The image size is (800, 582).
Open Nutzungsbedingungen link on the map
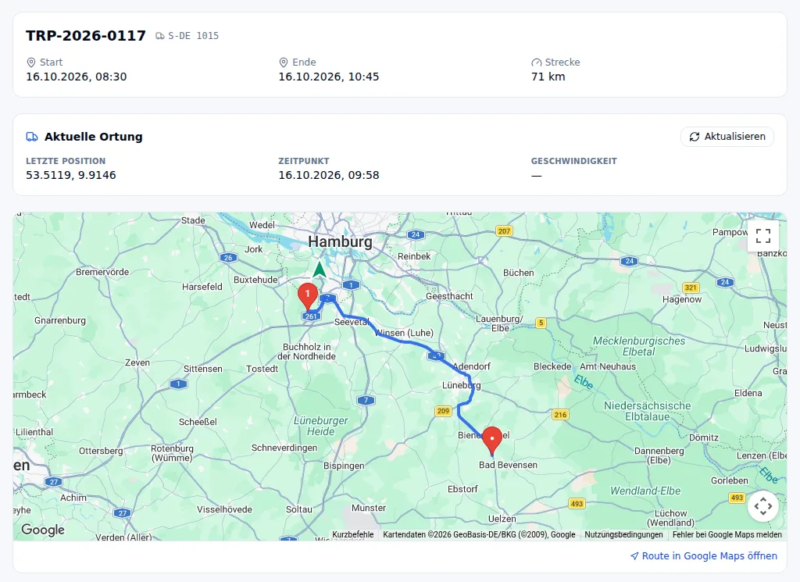click(x=623, y=534)
